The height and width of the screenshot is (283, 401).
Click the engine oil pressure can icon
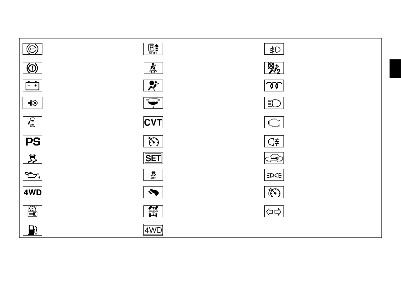pyautogui.click(x=32, y=175)
